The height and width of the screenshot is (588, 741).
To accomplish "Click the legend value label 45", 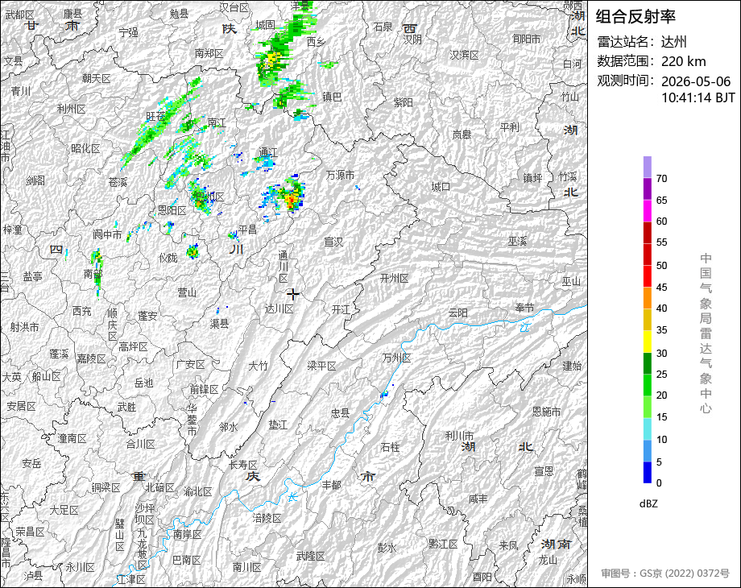I will [x=661, y=287].
